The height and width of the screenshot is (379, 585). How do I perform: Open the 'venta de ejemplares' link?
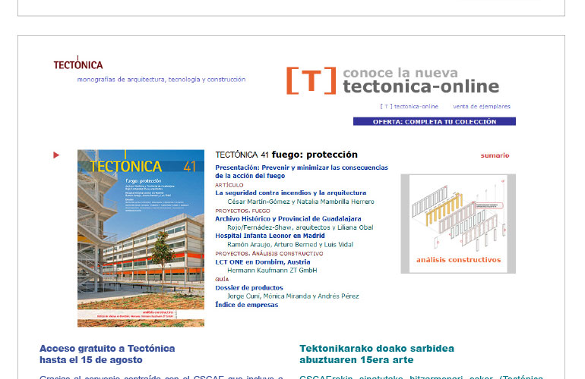tap(481, 106)
